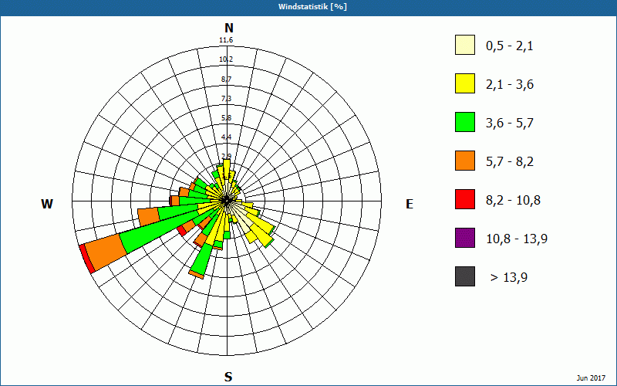Click the 11,6 radial axis value

click(226, 40)
